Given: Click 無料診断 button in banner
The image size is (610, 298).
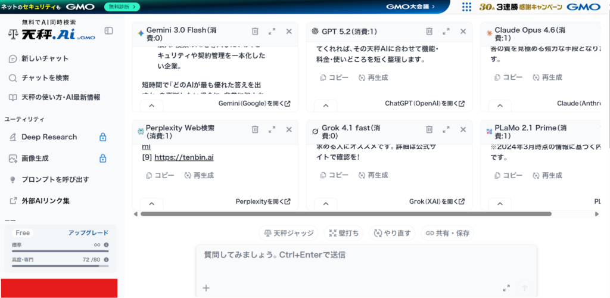Looking at the screenshot, I should tap(122, 7).
